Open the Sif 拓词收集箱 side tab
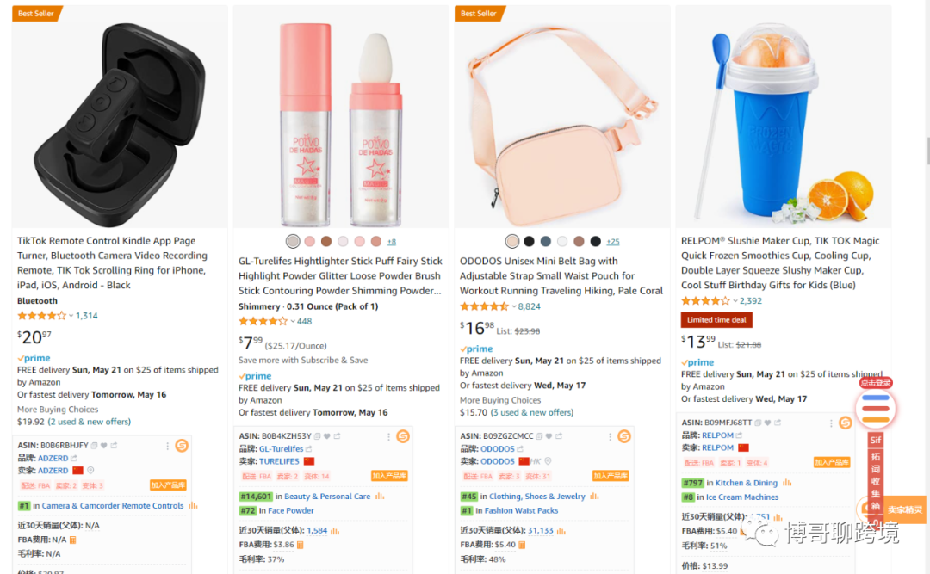This screenshot has width=930, height=574. 876,474
